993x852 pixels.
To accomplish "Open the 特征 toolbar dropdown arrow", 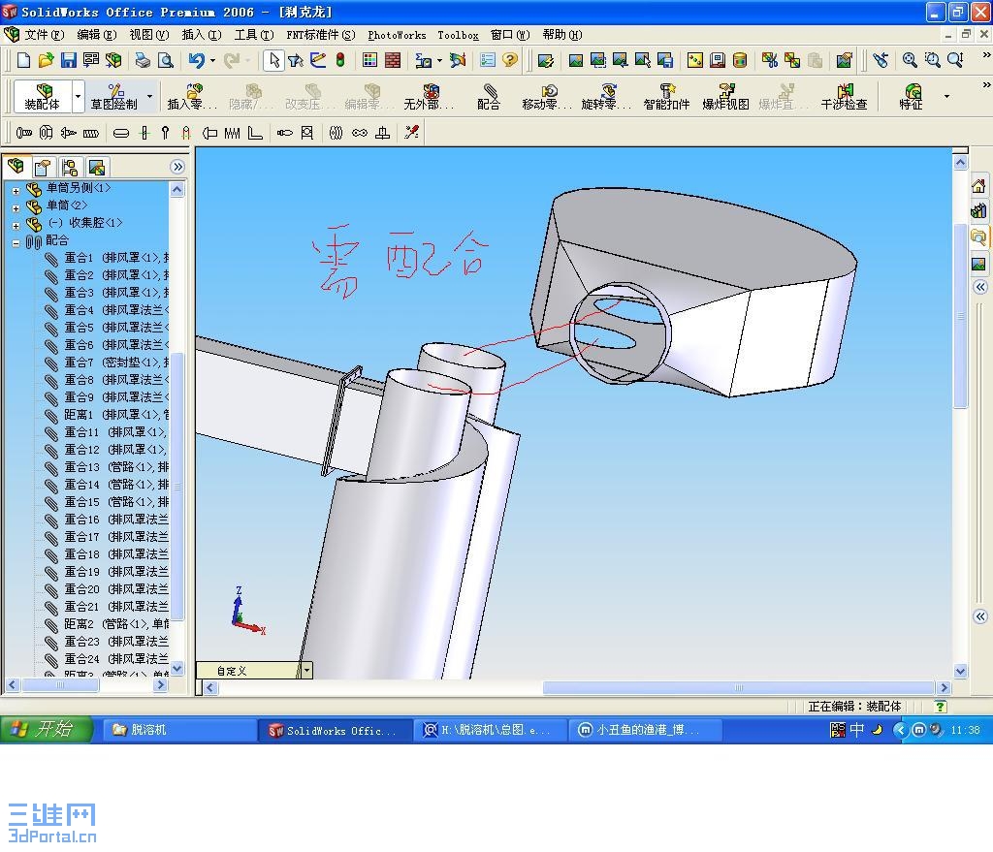I will [946, 96].
